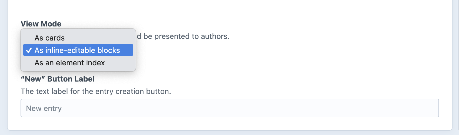Focus the "New" Button Label text field
This screenshot has height=135, width=459.
pyautogui.click(x=229, y=108)
